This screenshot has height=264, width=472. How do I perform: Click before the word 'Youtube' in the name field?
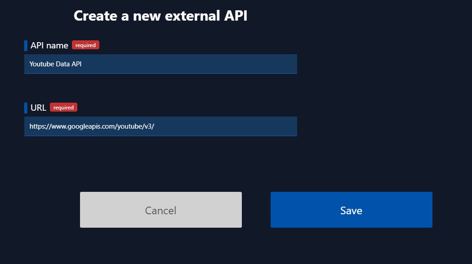(x=29, y=64)
